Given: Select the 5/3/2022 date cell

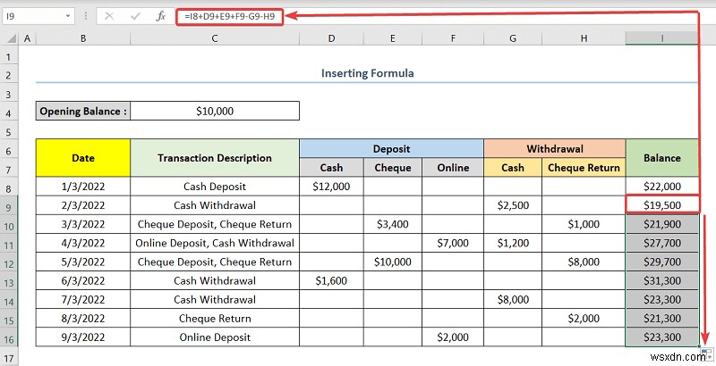Looking at the screenshot, I should [x=83, y=262].
